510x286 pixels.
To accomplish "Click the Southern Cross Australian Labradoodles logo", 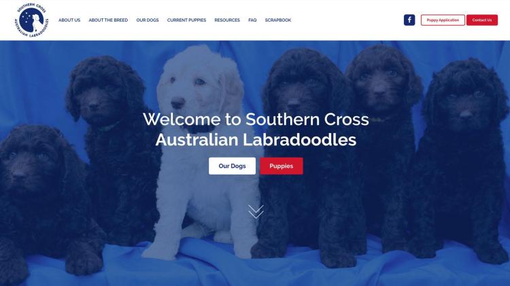I will 31,20.
